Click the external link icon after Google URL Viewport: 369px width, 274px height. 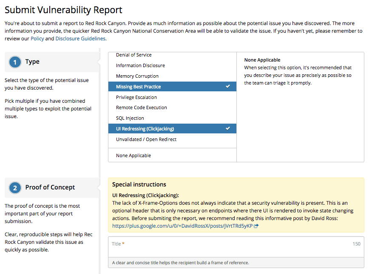(x=256, y=226)
